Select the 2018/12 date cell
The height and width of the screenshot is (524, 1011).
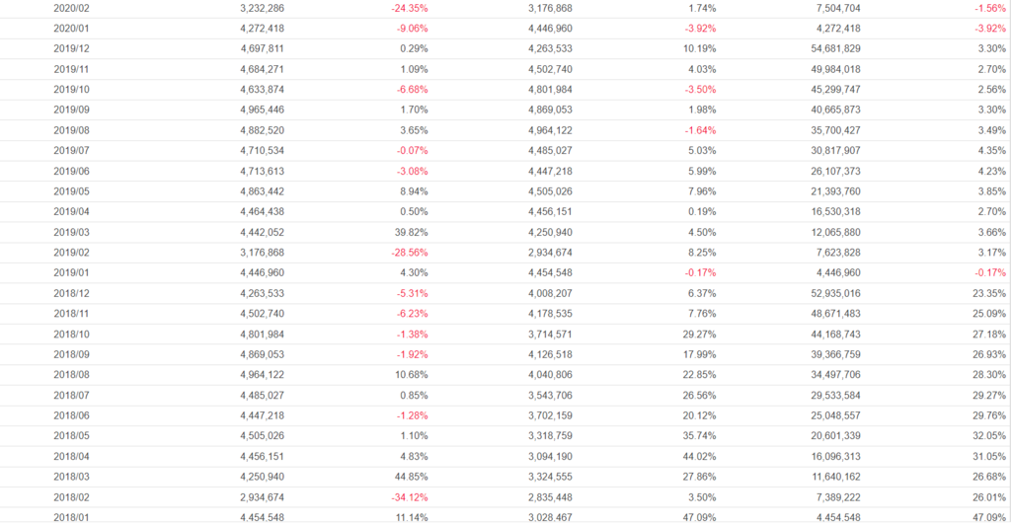pyautogui.click(x=71, y=293)
